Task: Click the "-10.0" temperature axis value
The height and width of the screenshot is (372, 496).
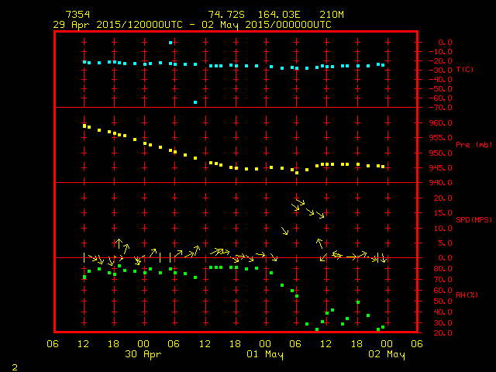Action: click(x=440, y=52)
